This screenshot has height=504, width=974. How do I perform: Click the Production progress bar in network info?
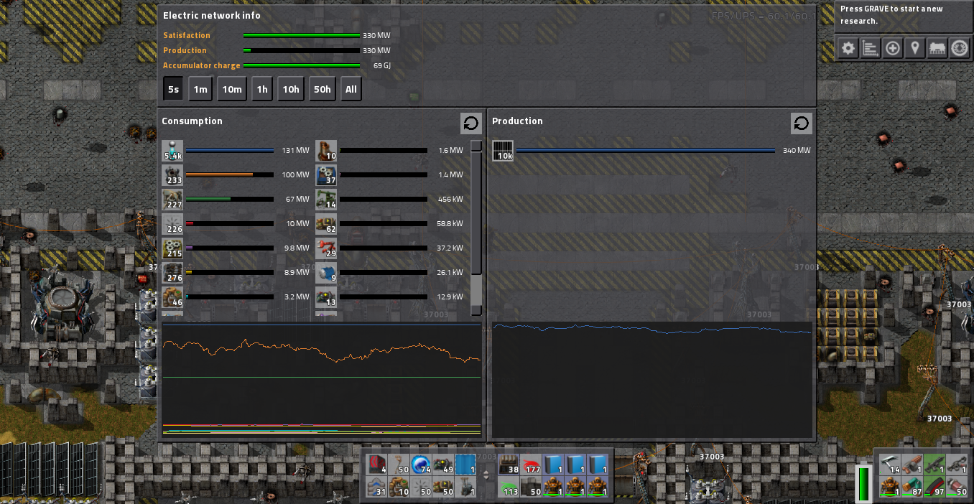[302, 50]
